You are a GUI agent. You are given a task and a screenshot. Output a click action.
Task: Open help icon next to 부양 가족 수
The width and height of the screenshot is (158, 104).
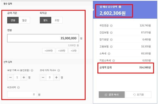(x=32, y=70)
